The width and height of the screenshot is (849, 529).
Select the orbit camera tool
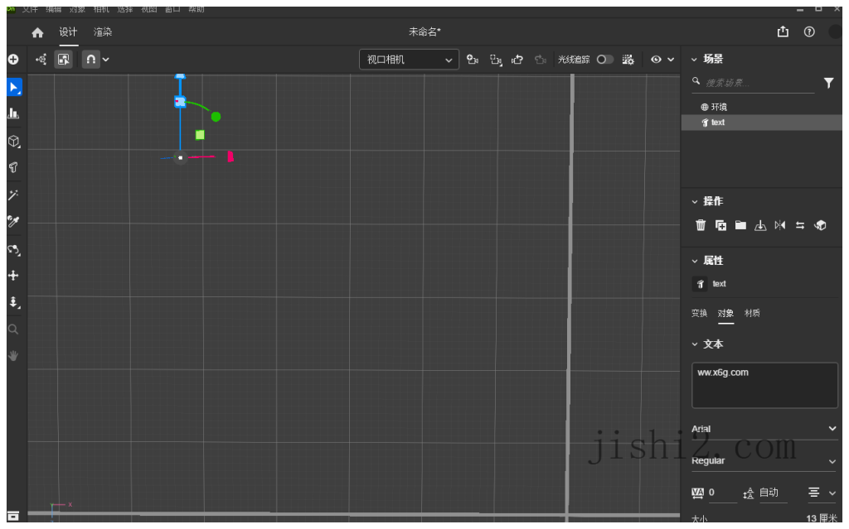coord(14,249)
